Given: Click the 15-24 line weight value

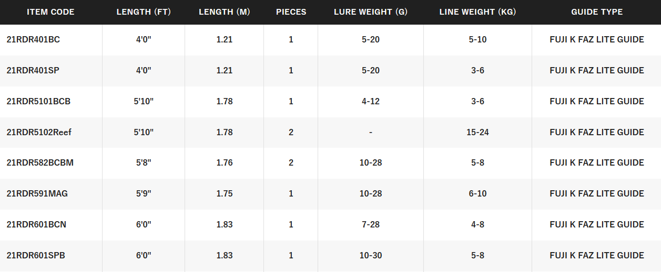Looking at the screenshot, I should (x=477, y=132).
